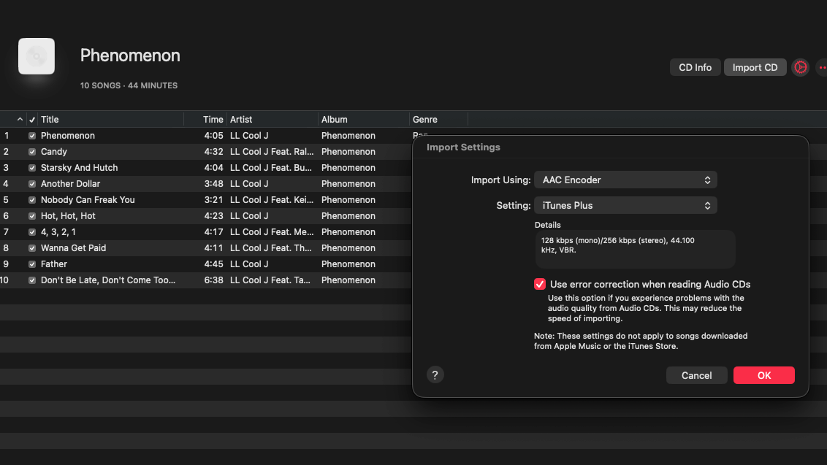This screenshot has height=465, width=827.
Task: Sort tracks by Time column header
Action: [213, 120]
